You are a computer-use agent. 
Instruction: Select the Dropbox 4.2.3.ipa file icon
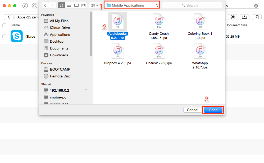pyautogui.click(x=118, y=51)
